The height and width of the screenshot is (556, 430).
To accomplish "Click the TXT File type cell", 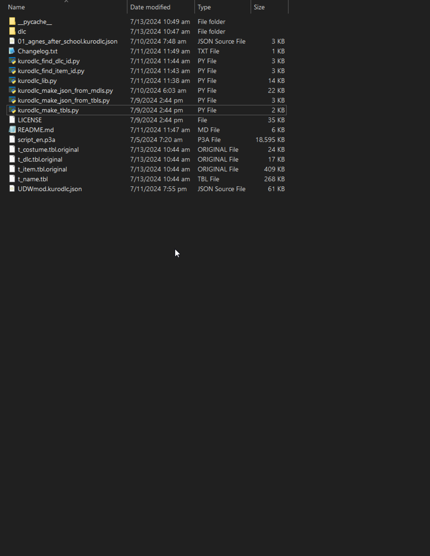I will click(x=208, y=51).
